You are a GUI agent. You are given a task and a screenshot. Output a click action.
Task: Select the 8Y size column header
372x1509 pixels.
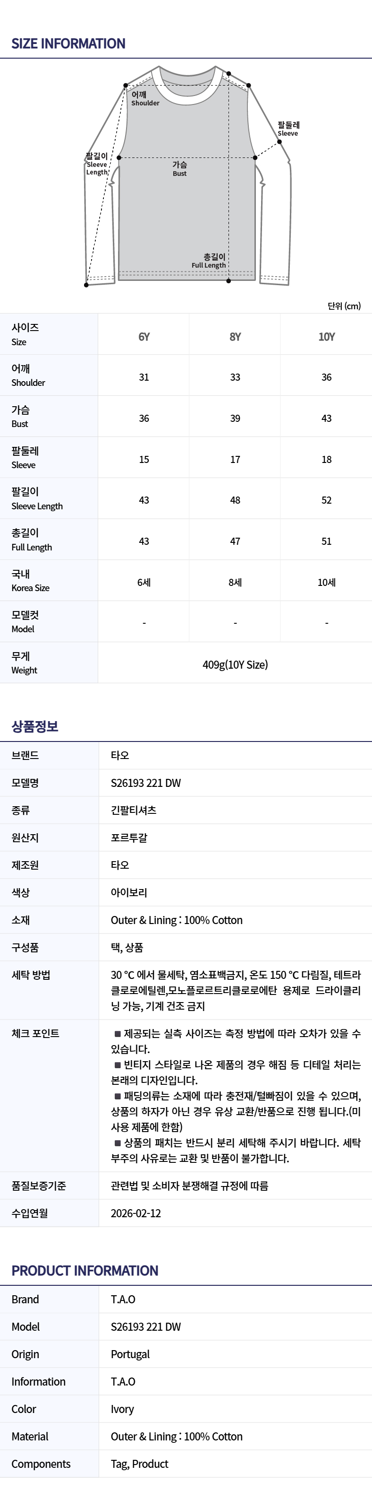click(235, 337)
